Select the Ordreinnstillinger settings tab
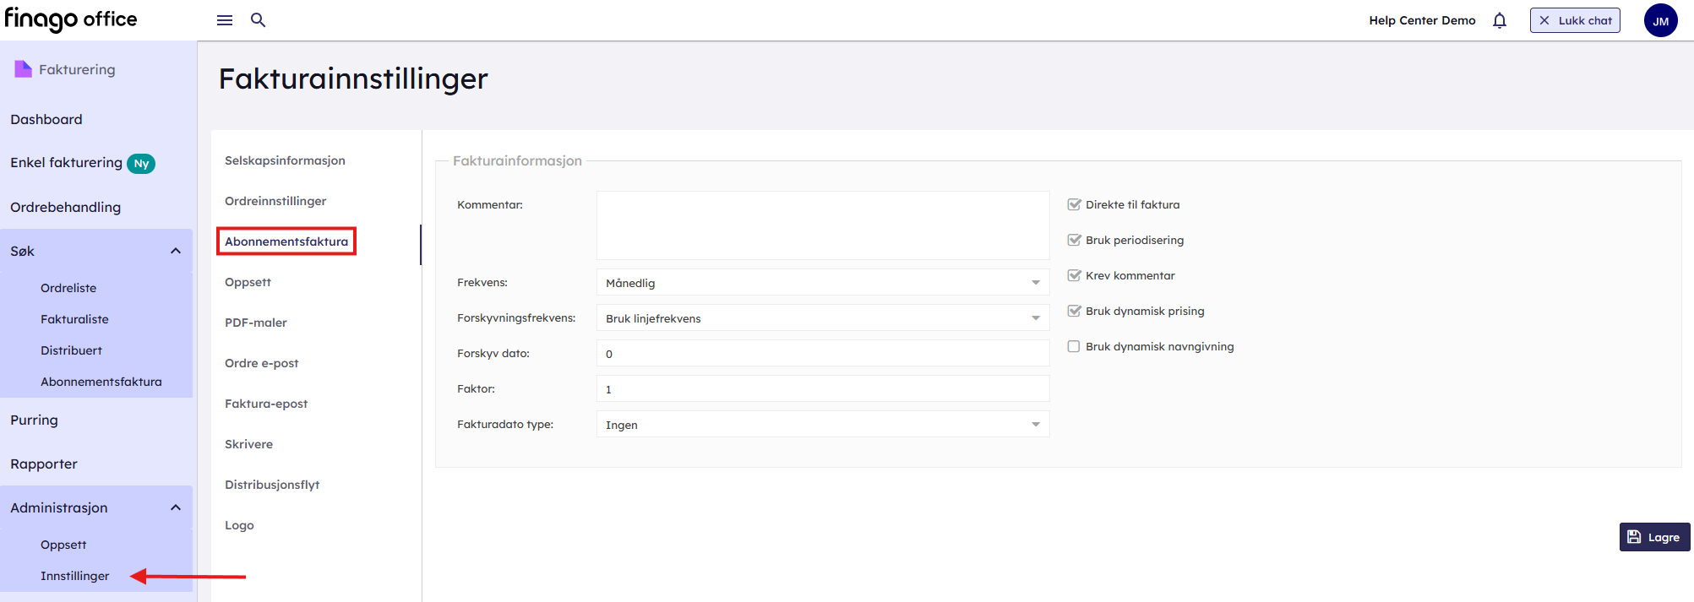 click(x=275, y=201)
